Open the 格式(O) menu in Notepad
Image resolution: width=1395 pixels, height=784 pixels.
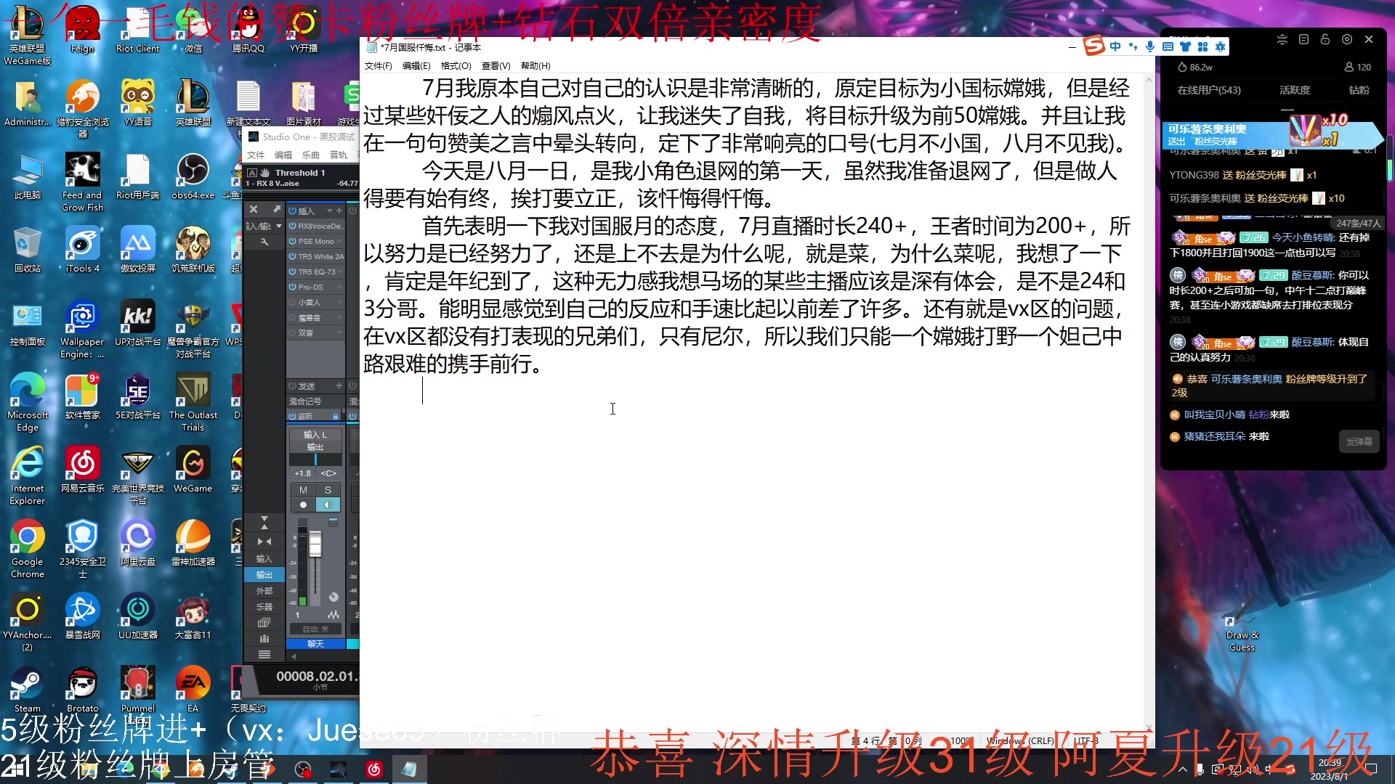[455, 65]
